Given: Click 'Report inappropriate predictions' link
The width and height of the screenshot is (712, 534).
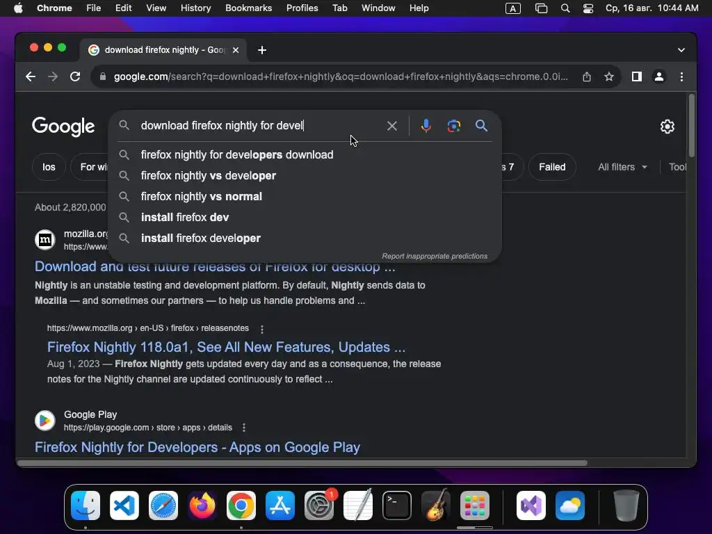Looking at the screenshot, I should tap(435, 256).
